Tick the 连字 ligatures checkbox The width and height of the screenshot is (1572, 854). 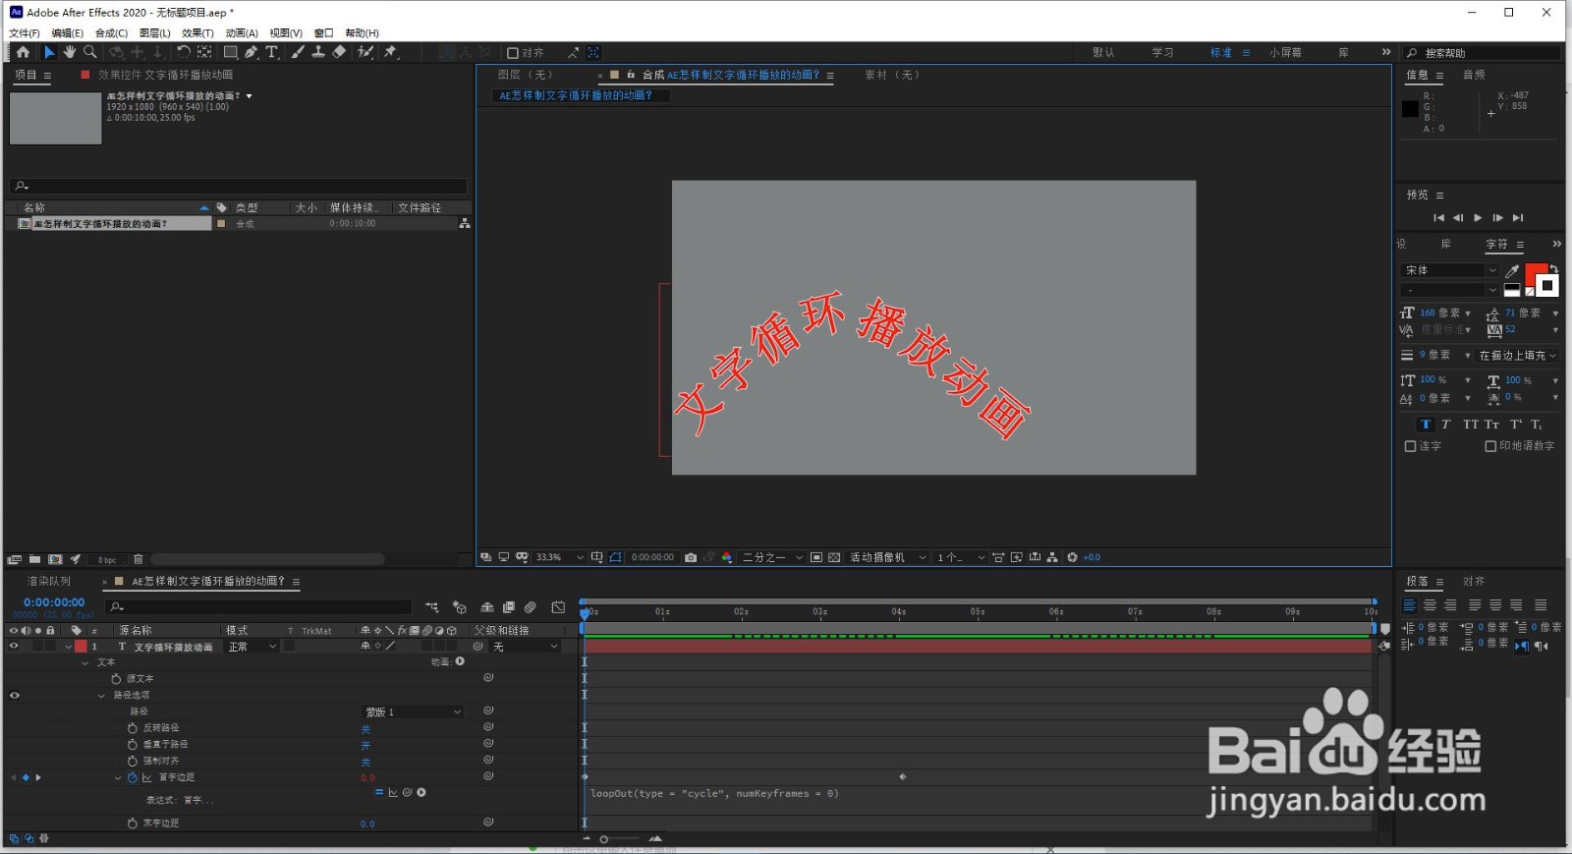(1410, 446)
